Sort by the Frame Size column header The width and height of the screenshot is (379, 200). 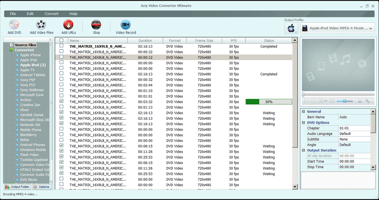click(204, 41)
